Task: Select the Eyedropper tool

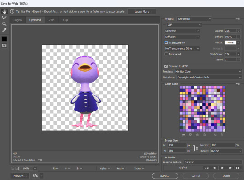Action: tap(5, 30)
